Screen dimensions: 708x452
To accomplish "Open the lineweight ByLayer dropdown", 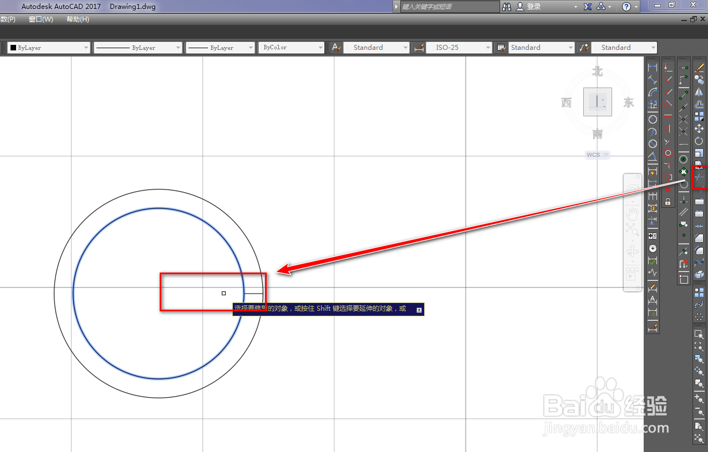I will coord(220,48).
